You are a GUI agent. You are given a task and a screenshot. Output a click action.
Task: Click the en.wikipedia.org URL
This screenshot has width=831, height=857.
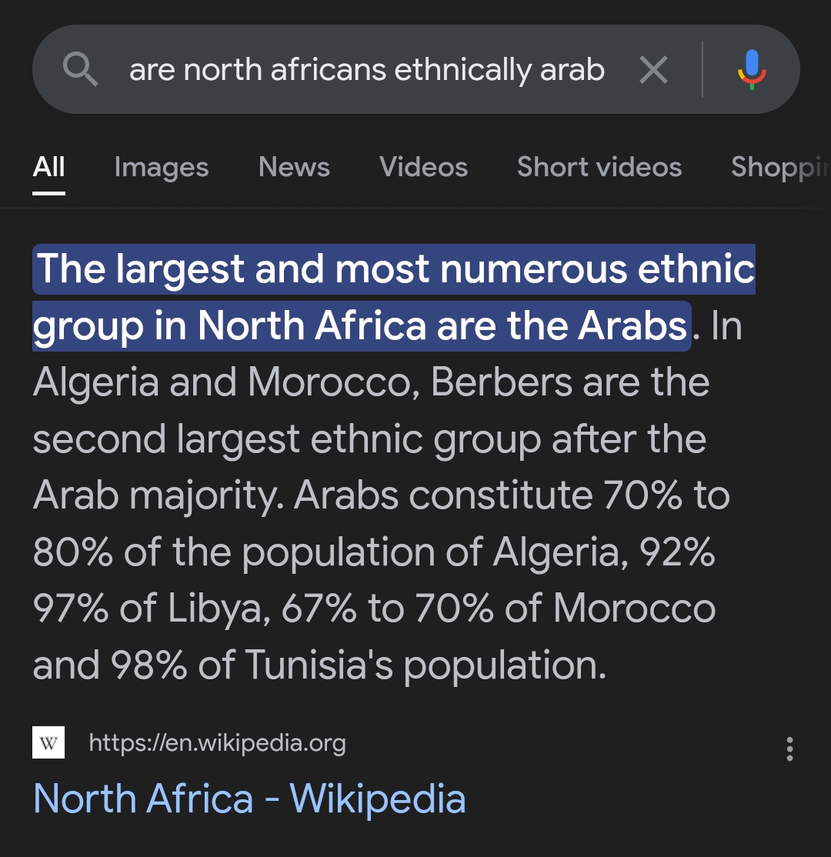(x=217, y=743)
